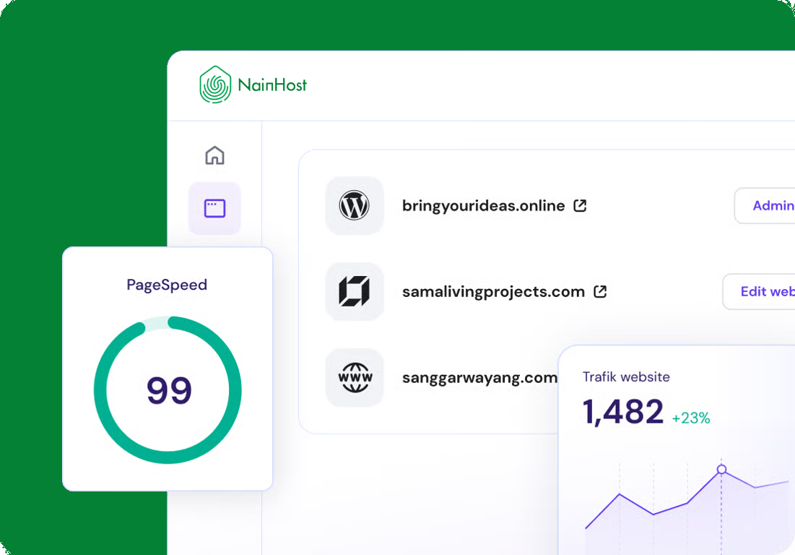Click the Trafik website heading

click(626, 377)
